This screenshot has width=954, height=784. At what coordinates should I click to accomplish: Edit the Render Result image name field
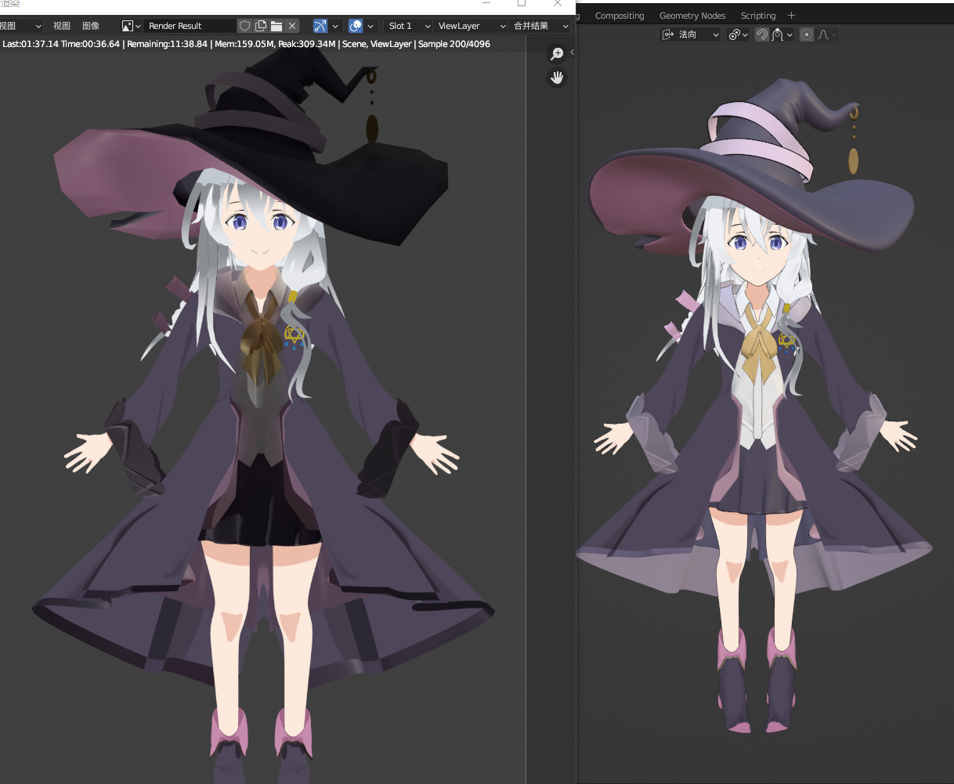(190, 26)
